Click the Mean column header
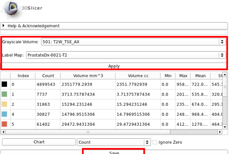This screenshot has width=230, height=154. point(200,76)
